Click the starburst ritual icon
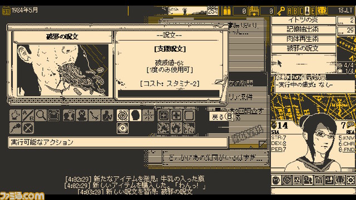Viewport: 356px width, 200px height. click(x=149, y=115)
